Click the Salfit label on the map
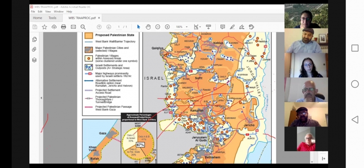 199,78
